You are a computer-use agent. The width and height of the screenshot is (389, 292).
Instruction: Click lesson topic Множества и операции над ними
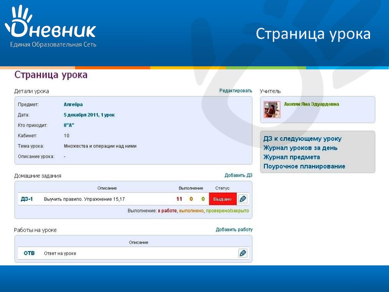pos(100,146)
